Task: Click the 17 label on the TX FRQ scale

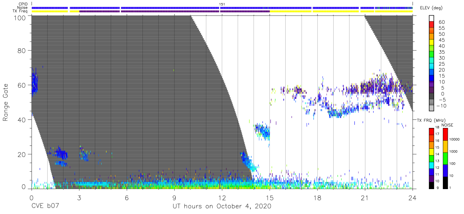Action: coord(437,134)
